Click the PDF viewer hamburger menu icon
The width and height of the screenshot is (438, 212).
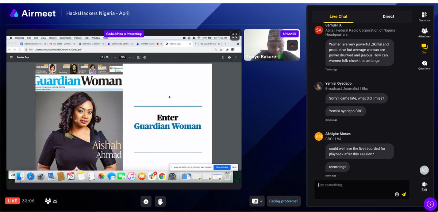(x=11, y=57)
